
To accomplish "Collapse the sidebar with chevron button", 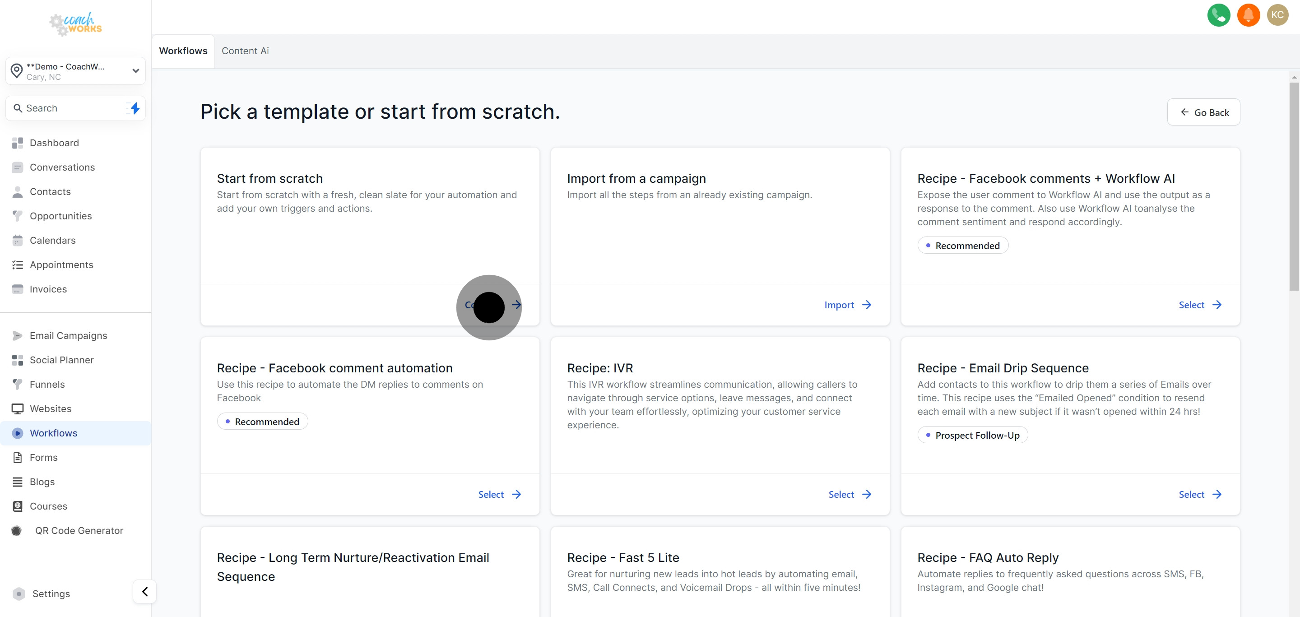I will (x=145, y=591).
